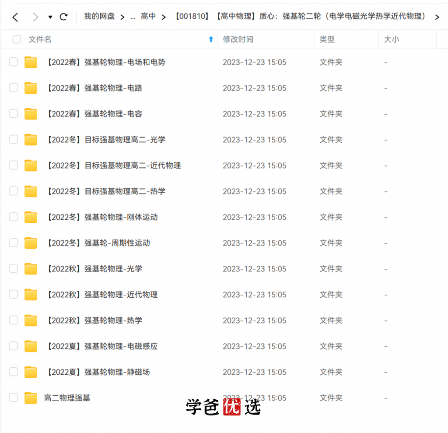Click the folder icon of 电场和电势
Viewport: 448px width, 433px height.
(x=31, y=62)
